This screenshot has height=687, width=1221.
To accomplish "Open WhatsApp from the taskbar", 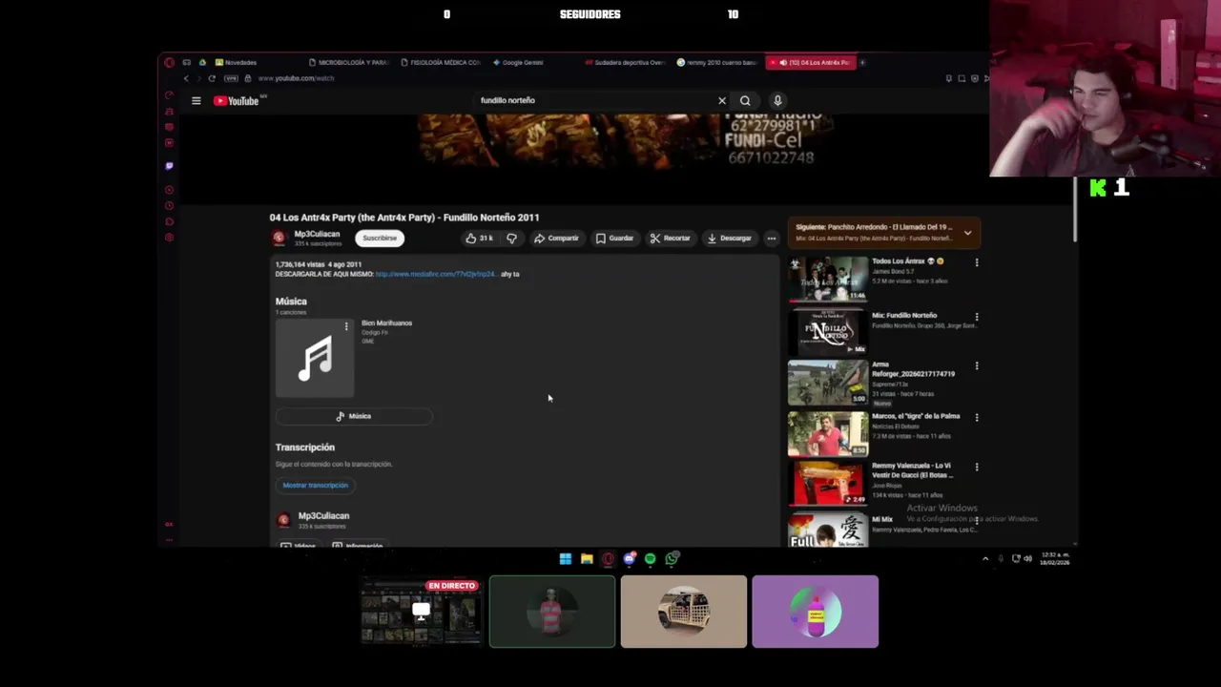I will pyautogui.click(x=672, y=559).
